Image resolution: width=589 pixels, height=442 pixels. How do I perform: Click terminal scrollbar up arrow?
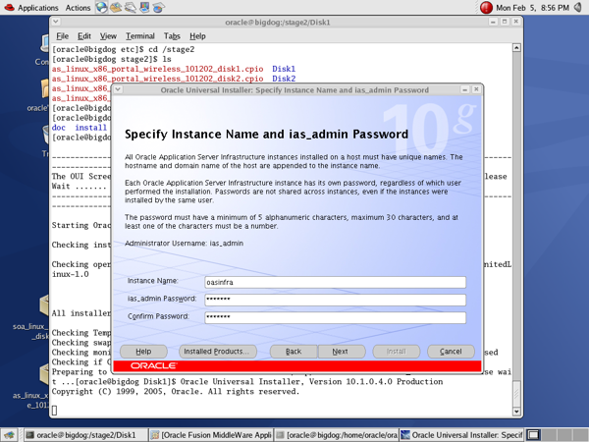(x=516, y=48)
